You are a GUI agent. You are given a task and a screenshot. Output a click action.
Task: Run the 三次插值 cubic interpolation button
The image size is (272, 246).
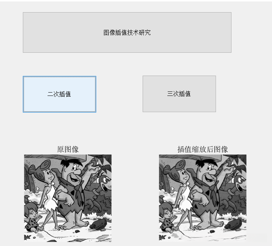179,94
